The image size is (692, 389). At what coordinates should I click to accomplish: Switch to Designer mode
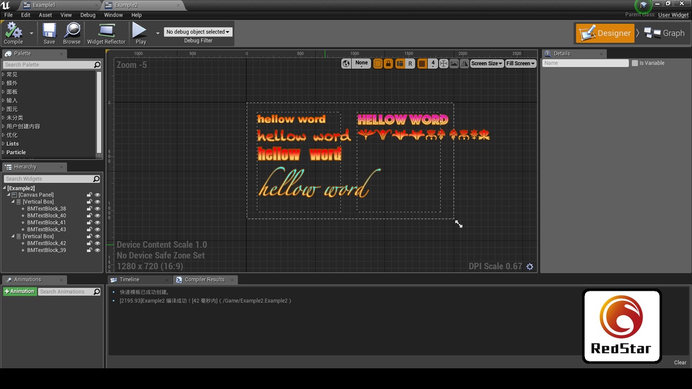click(605, 33)
